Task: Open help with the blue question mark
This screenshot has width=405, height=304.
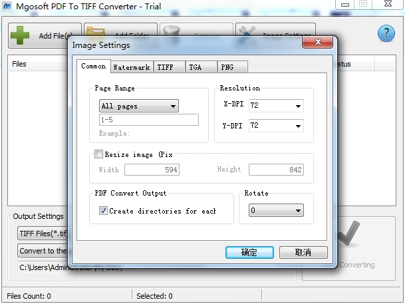Action: [386, 33]
